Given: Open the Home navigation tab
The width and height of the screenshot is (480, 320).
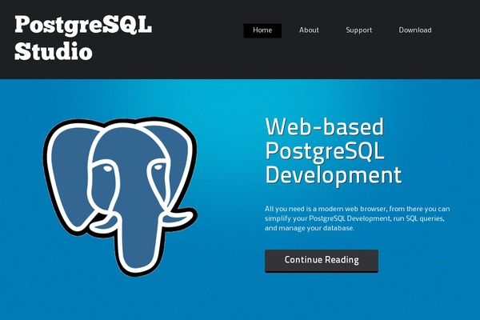Looking at the screenshot, I should [262, 30].
